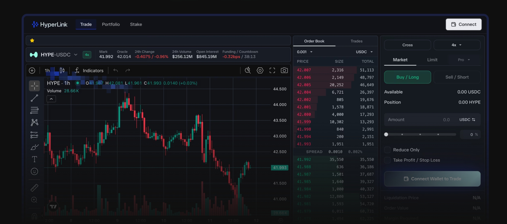Viewport: 507px width, 224px height.
Task: Click the Connect wallet button
Action: tap(463, 24)
